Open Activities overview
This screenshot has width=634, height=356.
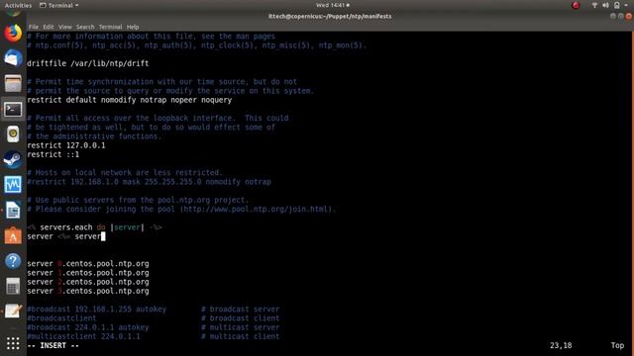(x=18, y=5)
